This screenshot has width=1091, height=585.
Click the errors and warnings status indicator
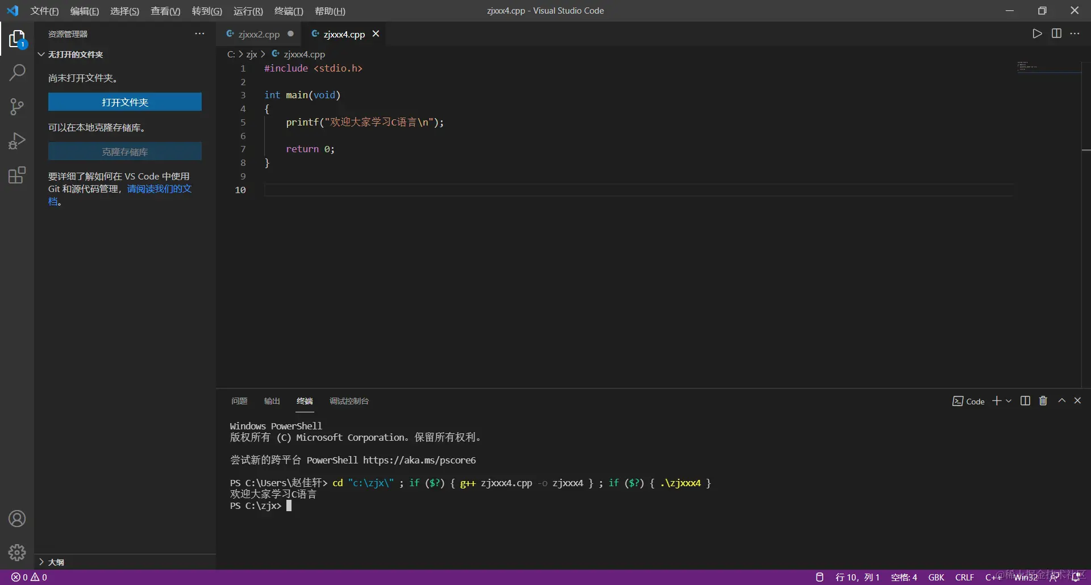30,577
